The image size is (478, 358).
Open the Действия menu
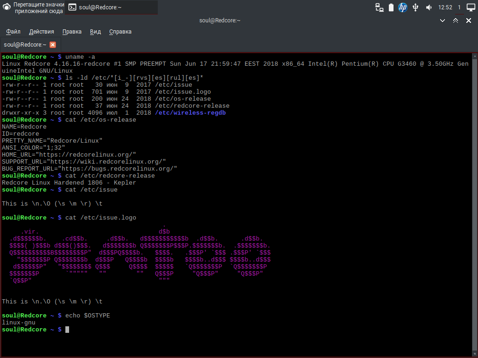(42, 32)
